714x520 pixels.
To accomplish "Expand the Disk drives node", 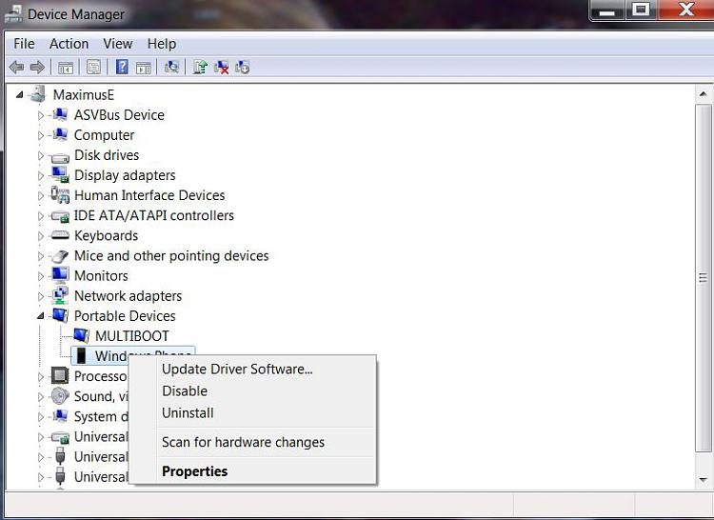I will tap(41, 156).
